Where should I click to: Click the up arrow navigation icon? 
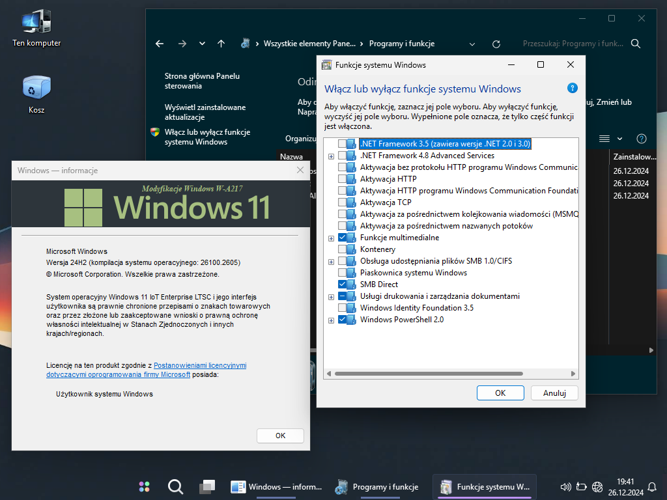tap(221, 44)
